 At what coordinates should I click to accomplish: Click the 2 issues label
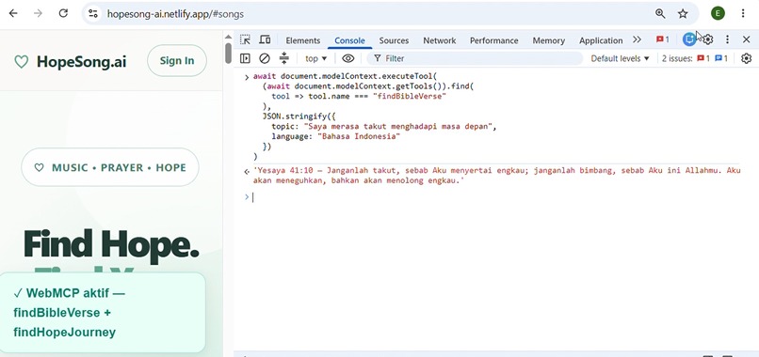677,58
